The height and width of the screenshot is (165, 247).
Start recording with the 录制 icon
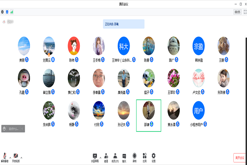point(135,157)
